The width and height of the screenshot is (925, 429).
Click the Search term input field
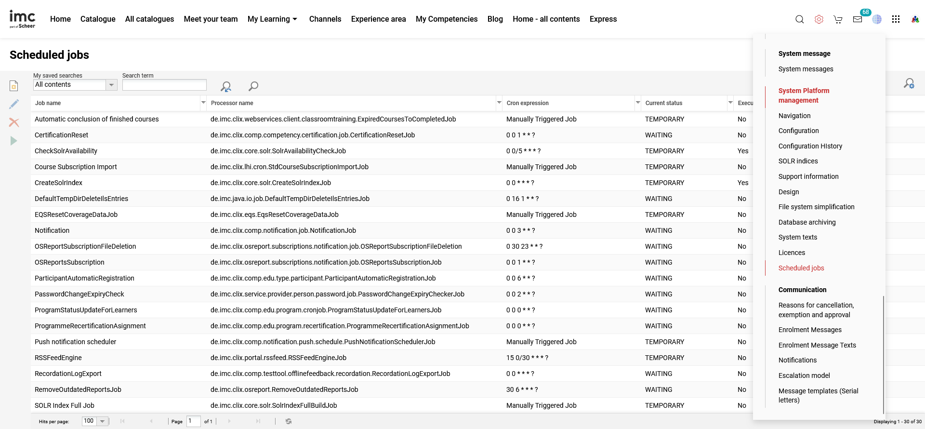(x=164, y=85)
